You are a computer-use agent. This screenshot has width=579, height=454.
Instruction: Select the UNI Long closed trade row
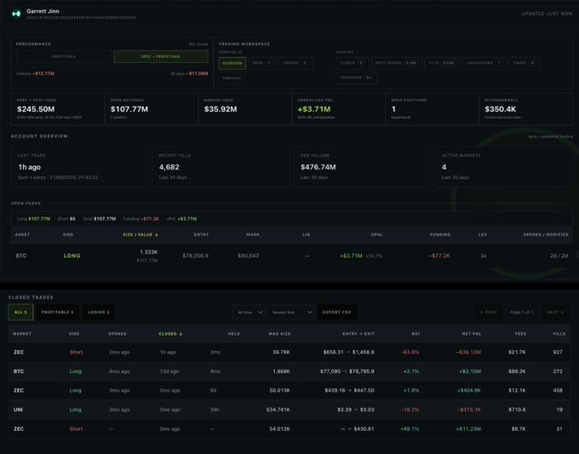click(289, 410)
